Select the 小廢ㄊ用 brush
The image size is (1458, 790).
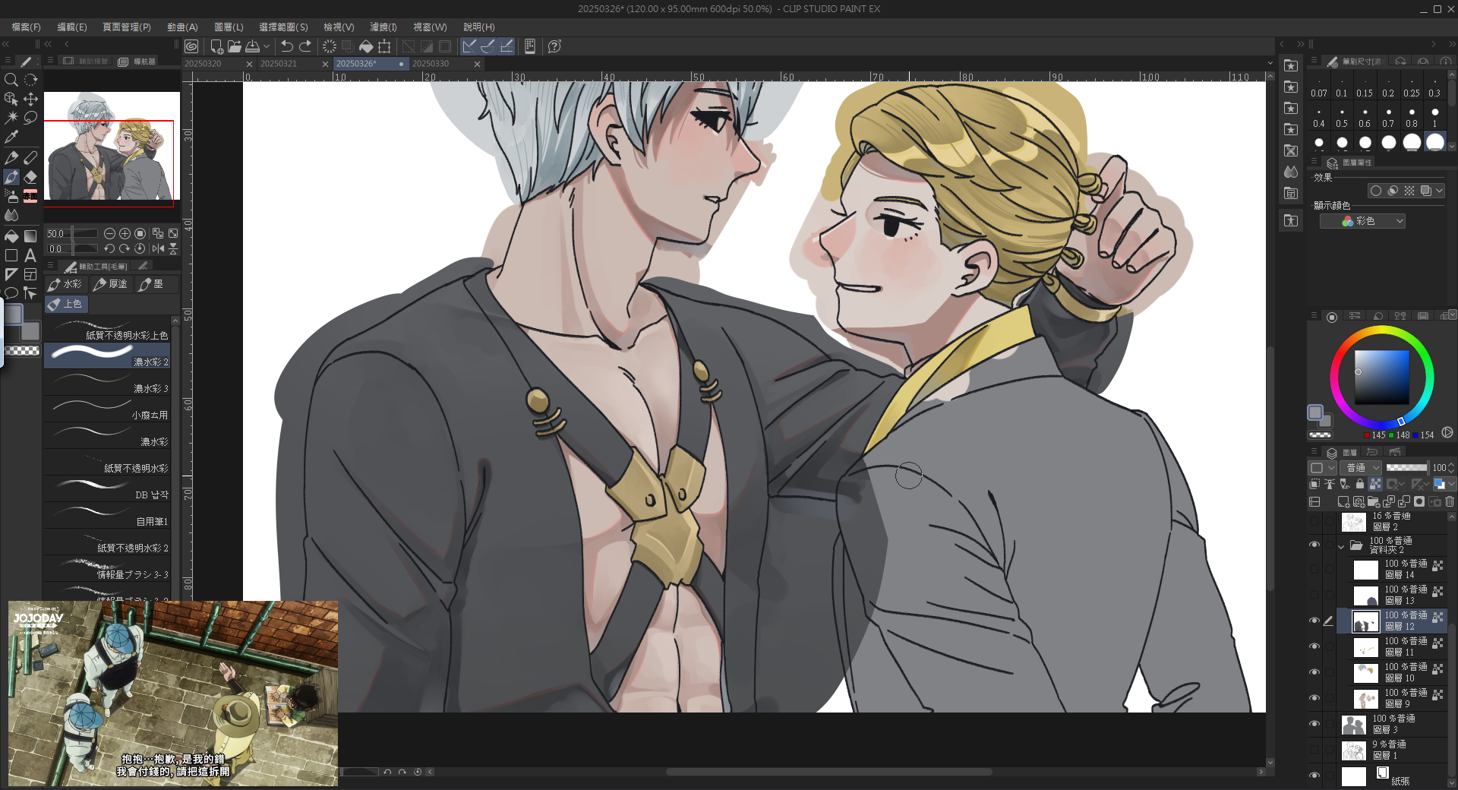tap(107, 409)
